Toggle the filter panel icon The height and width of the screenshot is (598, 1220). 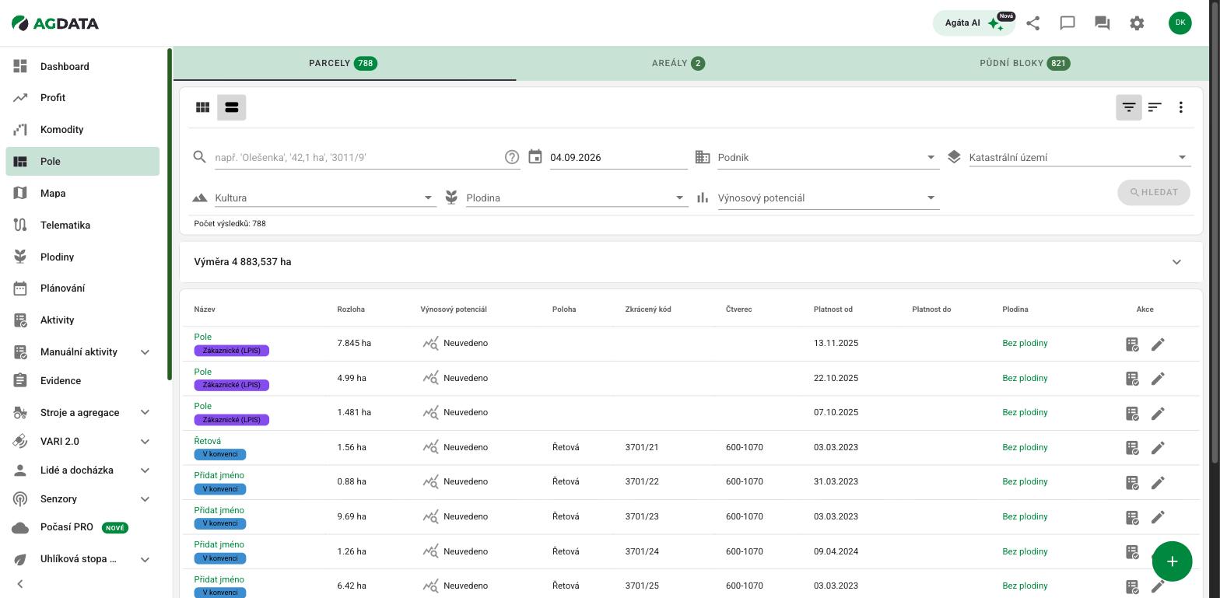pos(1129,107)
